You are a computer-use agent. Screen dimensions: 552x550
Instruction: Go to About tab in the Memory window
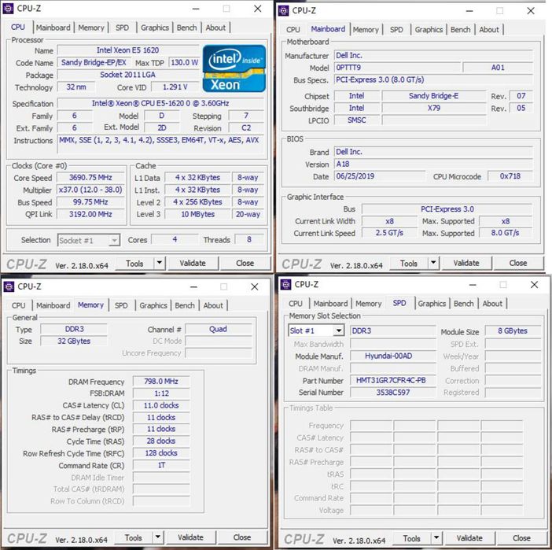(213, 305)
